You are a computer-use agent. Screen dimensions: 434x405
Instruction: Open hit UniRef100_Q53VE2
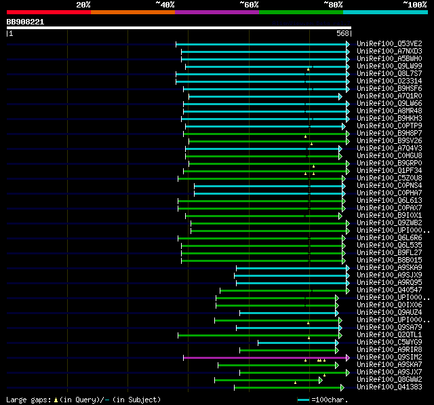click(389, 43)
